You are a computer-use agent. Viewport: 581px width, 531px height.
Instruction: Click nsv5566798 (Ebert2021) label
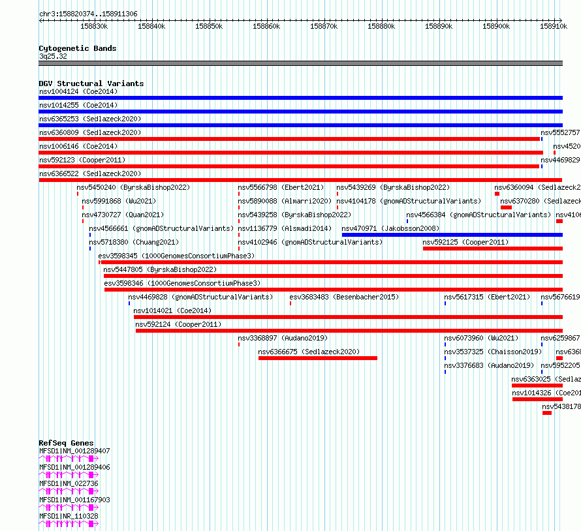click(x=281, y=187)
